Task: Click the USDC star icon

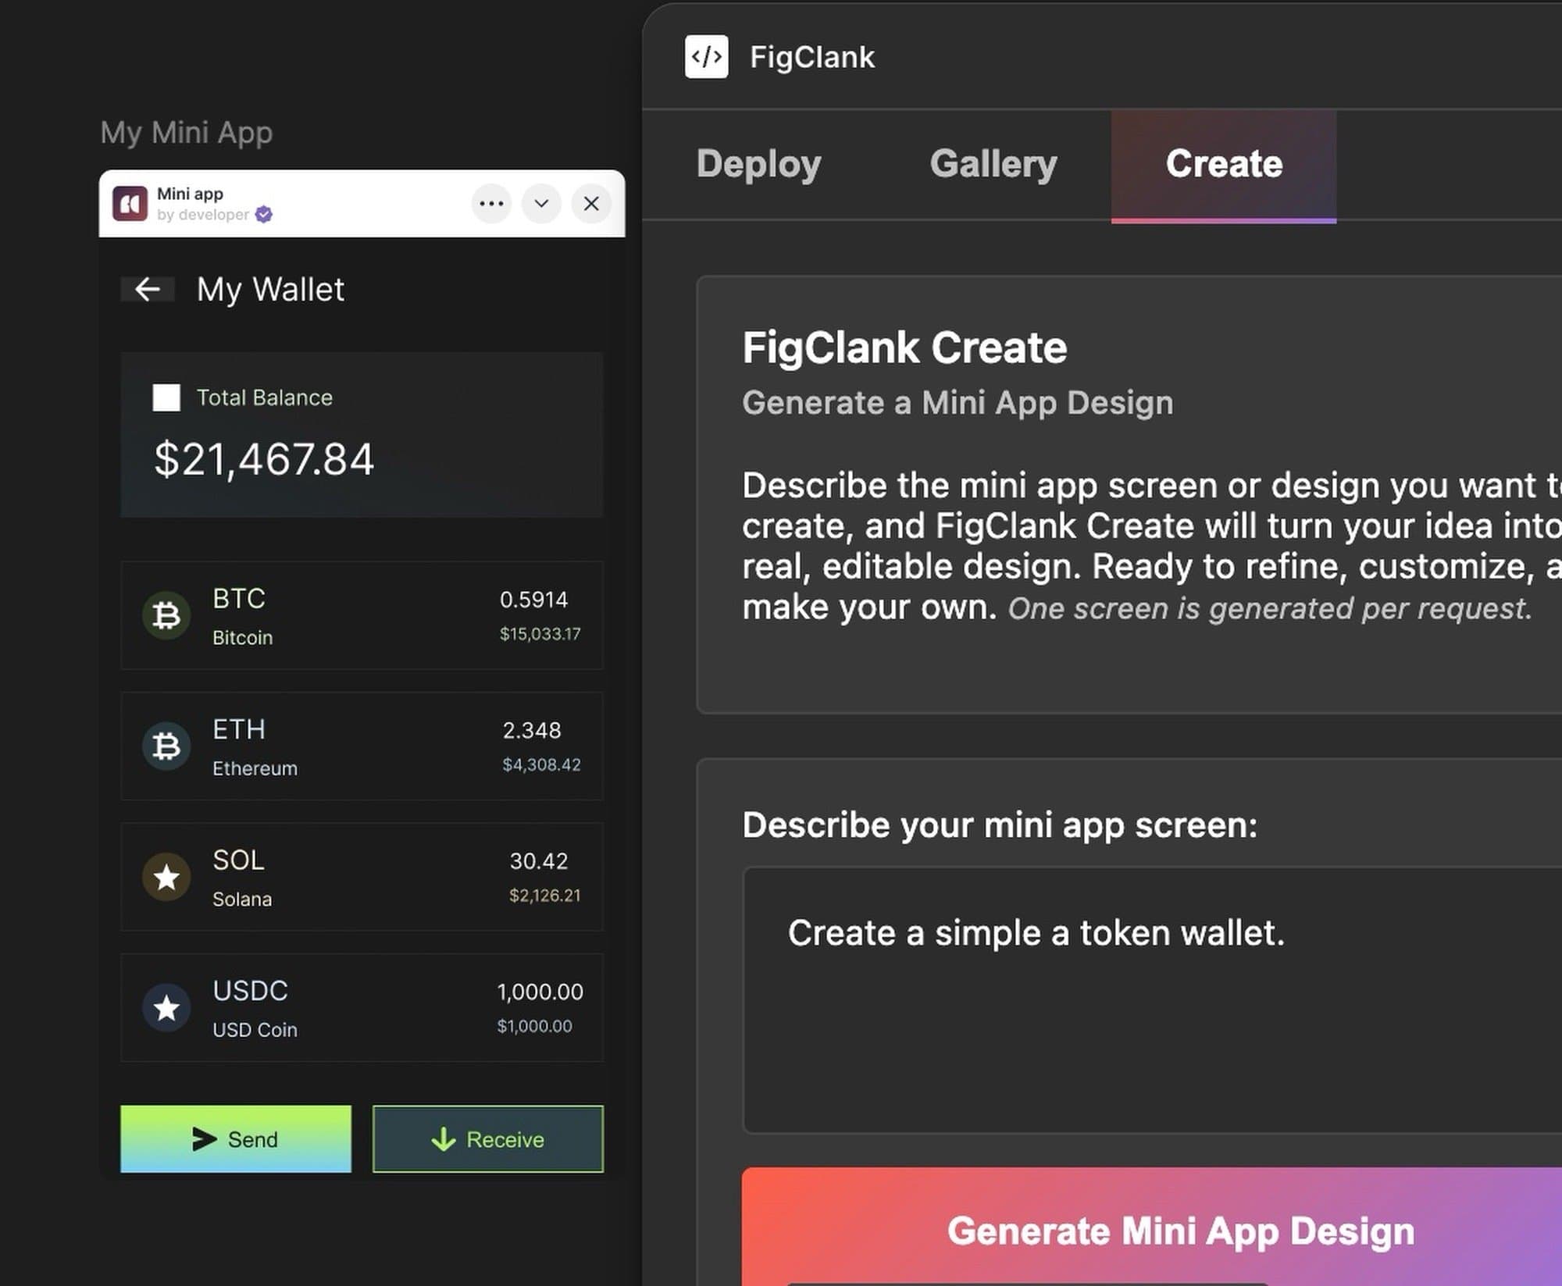Action: click(166, 1008)
